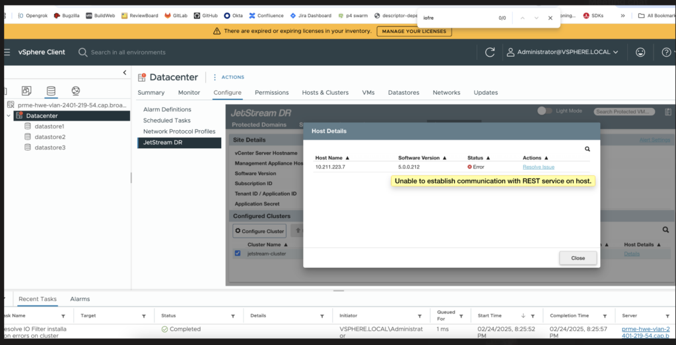This screenshot has width=676, height=345.
Task: Click the Search Protected VM field
Action: tap(625, 112)
